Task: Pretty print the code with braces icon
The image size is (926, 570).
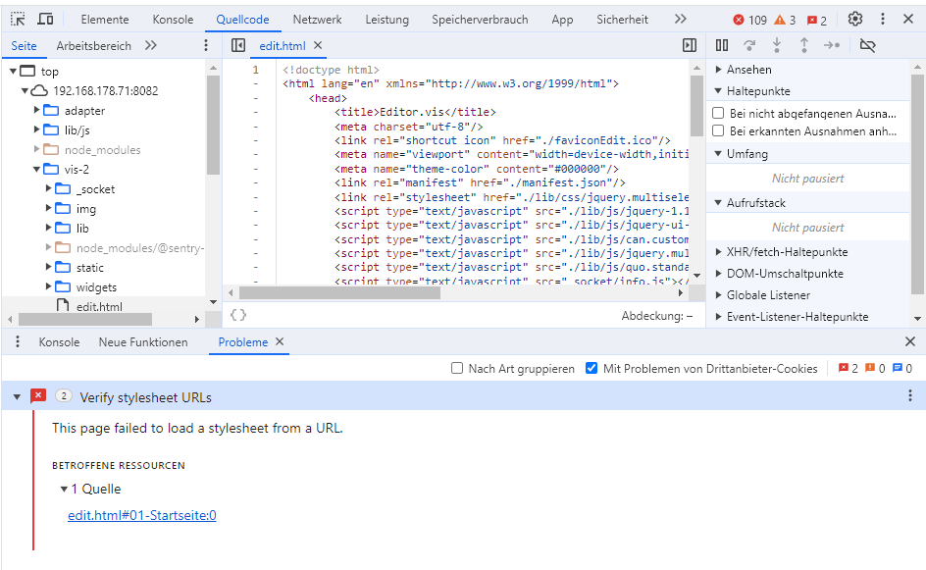Action: coord(238,315)
